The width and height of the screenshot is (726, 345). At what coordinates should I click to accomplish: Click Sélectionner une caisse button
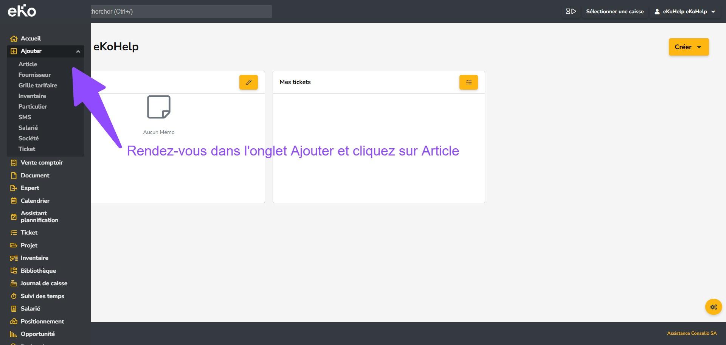(x=614, y=11)
